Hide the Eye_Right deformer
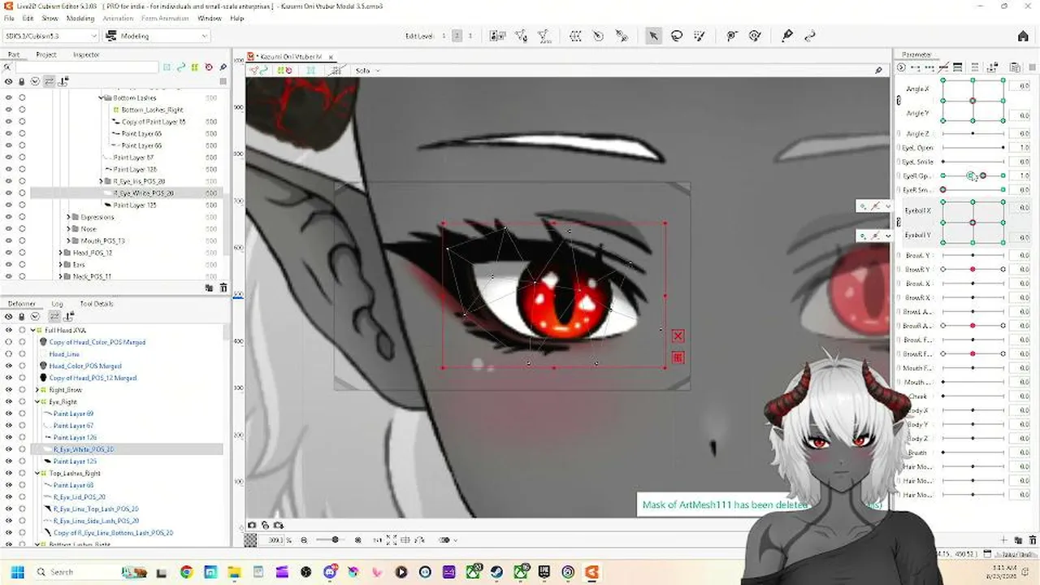 point(9,401)
